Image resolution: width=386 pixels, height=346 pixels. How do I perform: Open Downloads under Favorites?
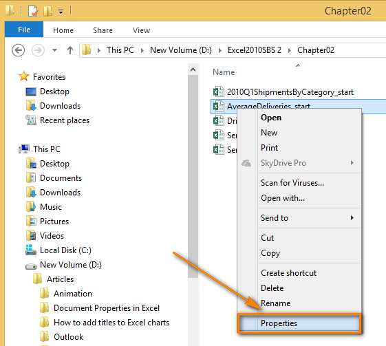[x=60, y=106]
